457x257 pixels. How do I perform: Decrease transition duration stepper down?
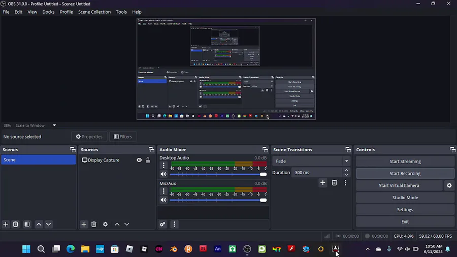[x=346, y=175]
